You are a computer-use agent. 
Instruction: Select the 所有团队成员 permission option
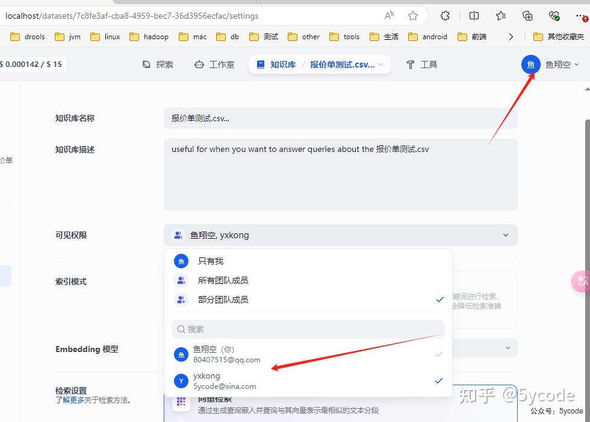[308, 280]
